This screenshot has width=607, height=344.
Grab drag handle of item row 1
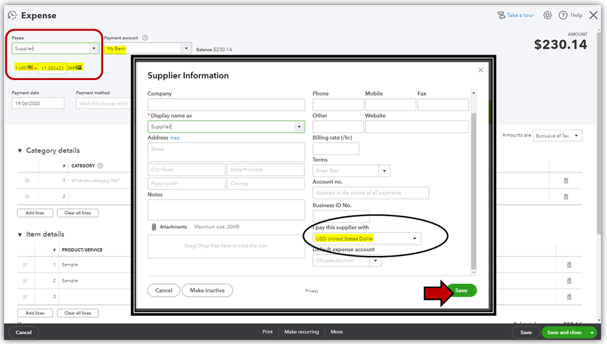click(x=25, y=265)
